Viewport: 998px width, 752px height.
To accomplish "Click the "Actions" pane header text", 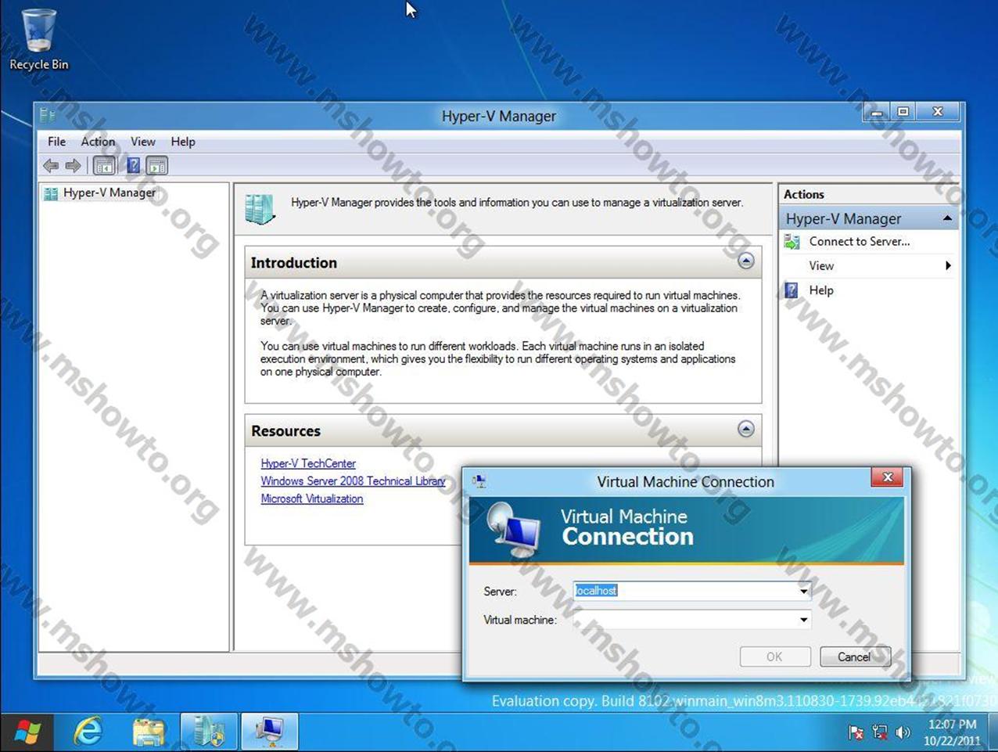I will coord(804,194).
